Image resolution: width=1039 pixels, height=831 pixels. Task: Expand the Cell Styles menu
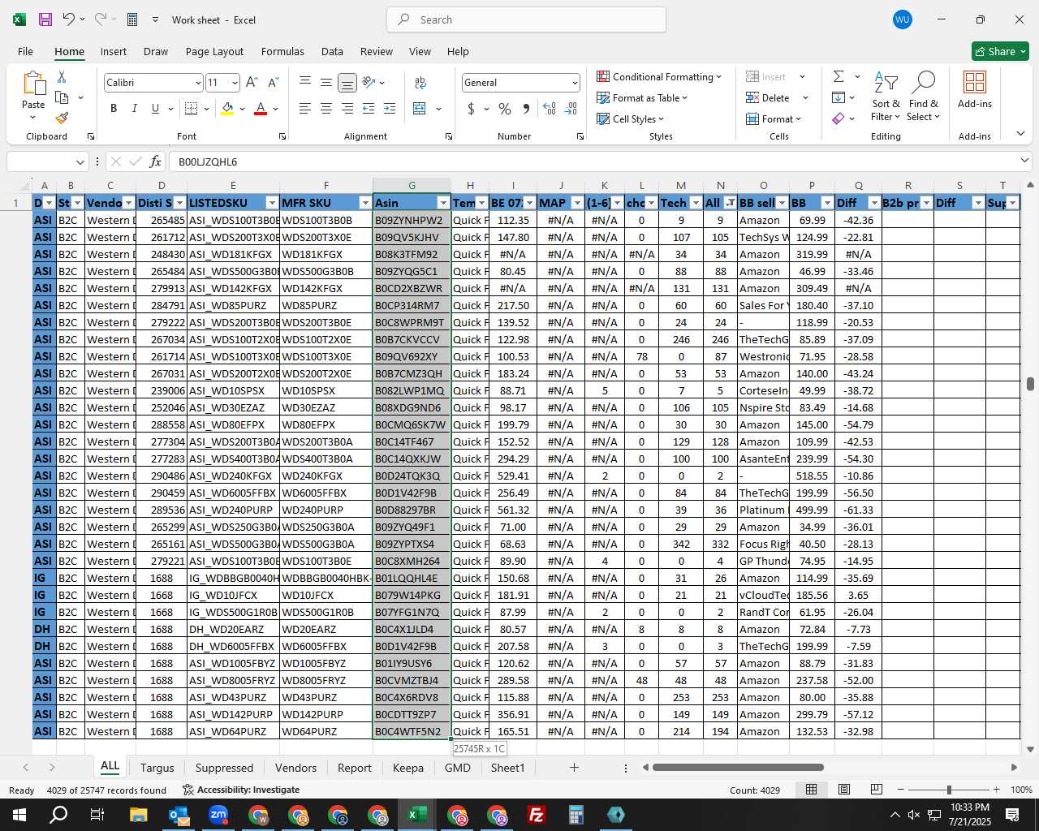point(630,118)
